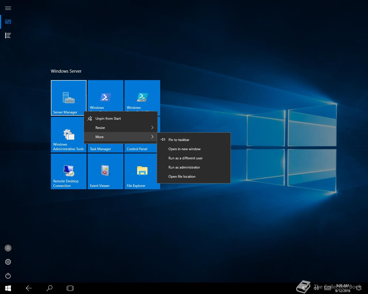
Task: Open the Remote Desktop Connection tile
Action: click(69, 171)
